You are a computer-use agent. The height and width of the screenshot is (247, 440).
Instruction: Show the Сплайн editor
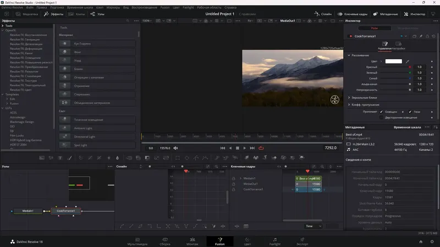point(323,14)
